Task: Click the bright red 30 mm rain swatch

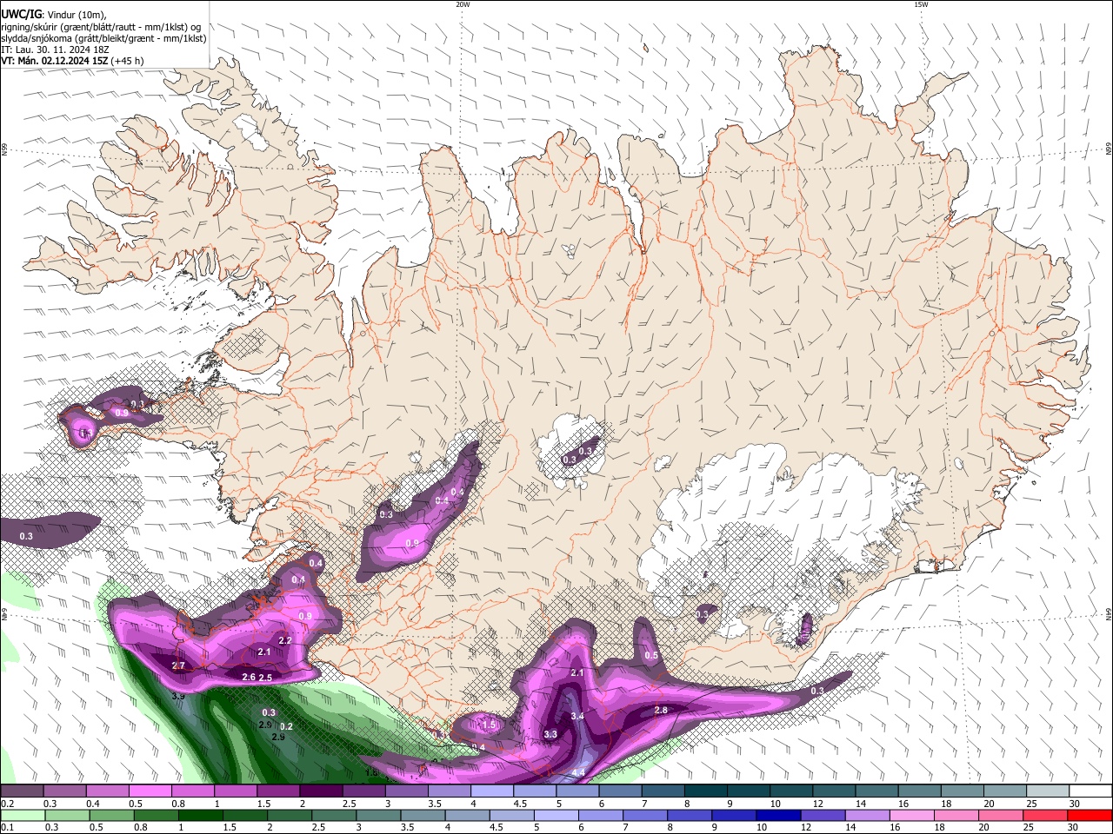Action: click(1089, 815)
